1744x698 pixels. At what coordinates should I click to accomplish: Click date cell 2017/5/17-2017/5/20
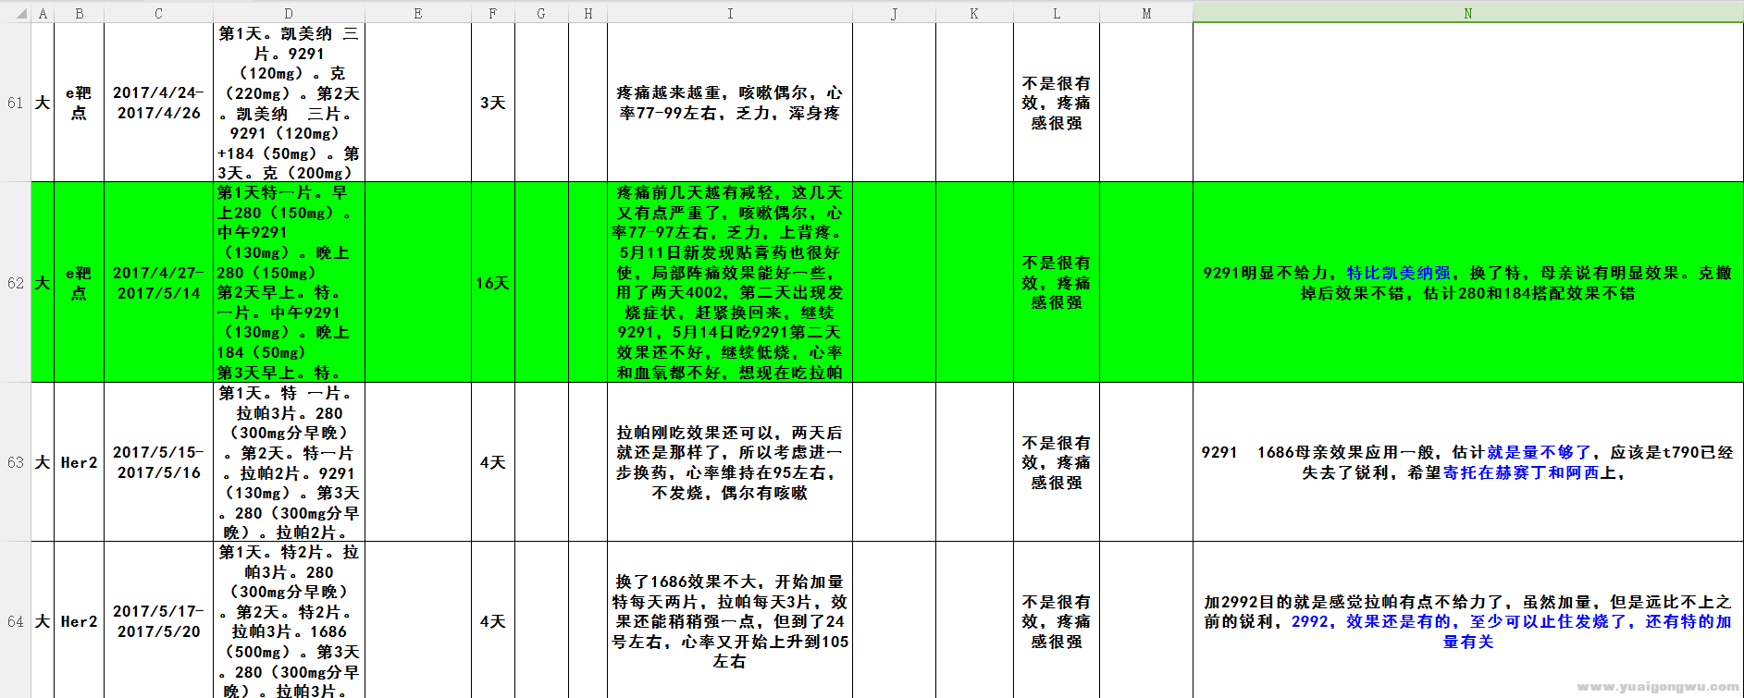point(159,621)
